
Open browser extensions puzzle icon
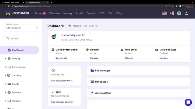(x=177, y=6)
